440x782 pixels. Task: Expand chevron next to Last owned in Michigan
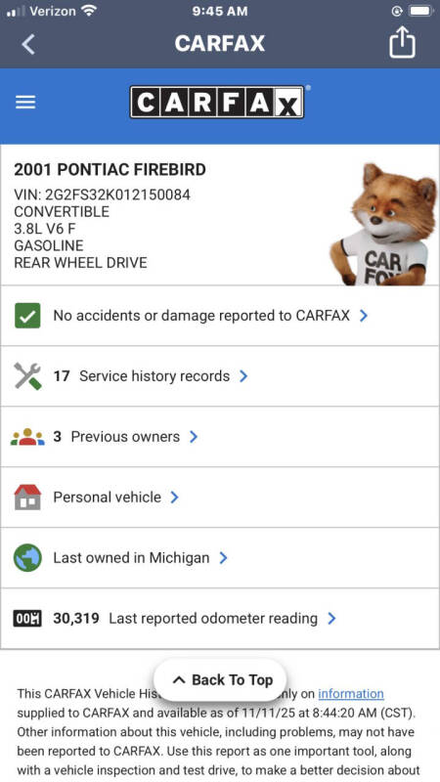pos(224,557)
